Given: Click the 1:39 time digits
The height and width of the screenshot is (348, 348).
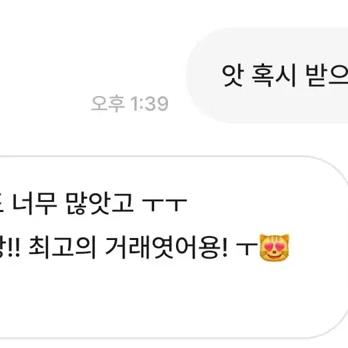Looking at the screenshot, I should tap(149, 103).
